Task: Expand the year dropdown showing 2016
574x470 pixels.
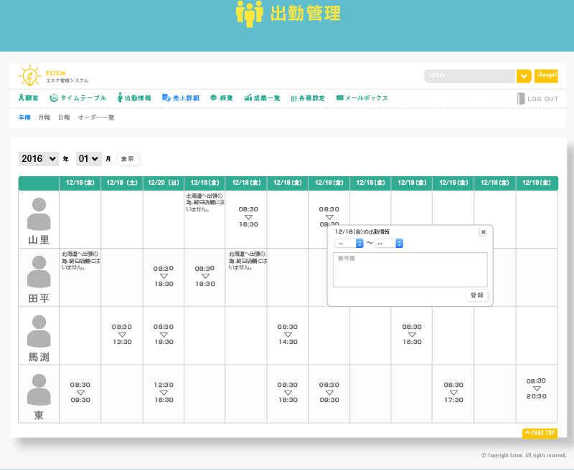Action: [39, 159]
